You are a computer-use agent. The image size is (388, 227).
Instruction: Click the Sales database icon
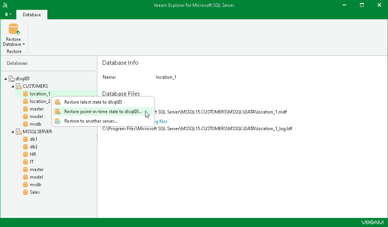pyautogui.click(x=25, y=192)
